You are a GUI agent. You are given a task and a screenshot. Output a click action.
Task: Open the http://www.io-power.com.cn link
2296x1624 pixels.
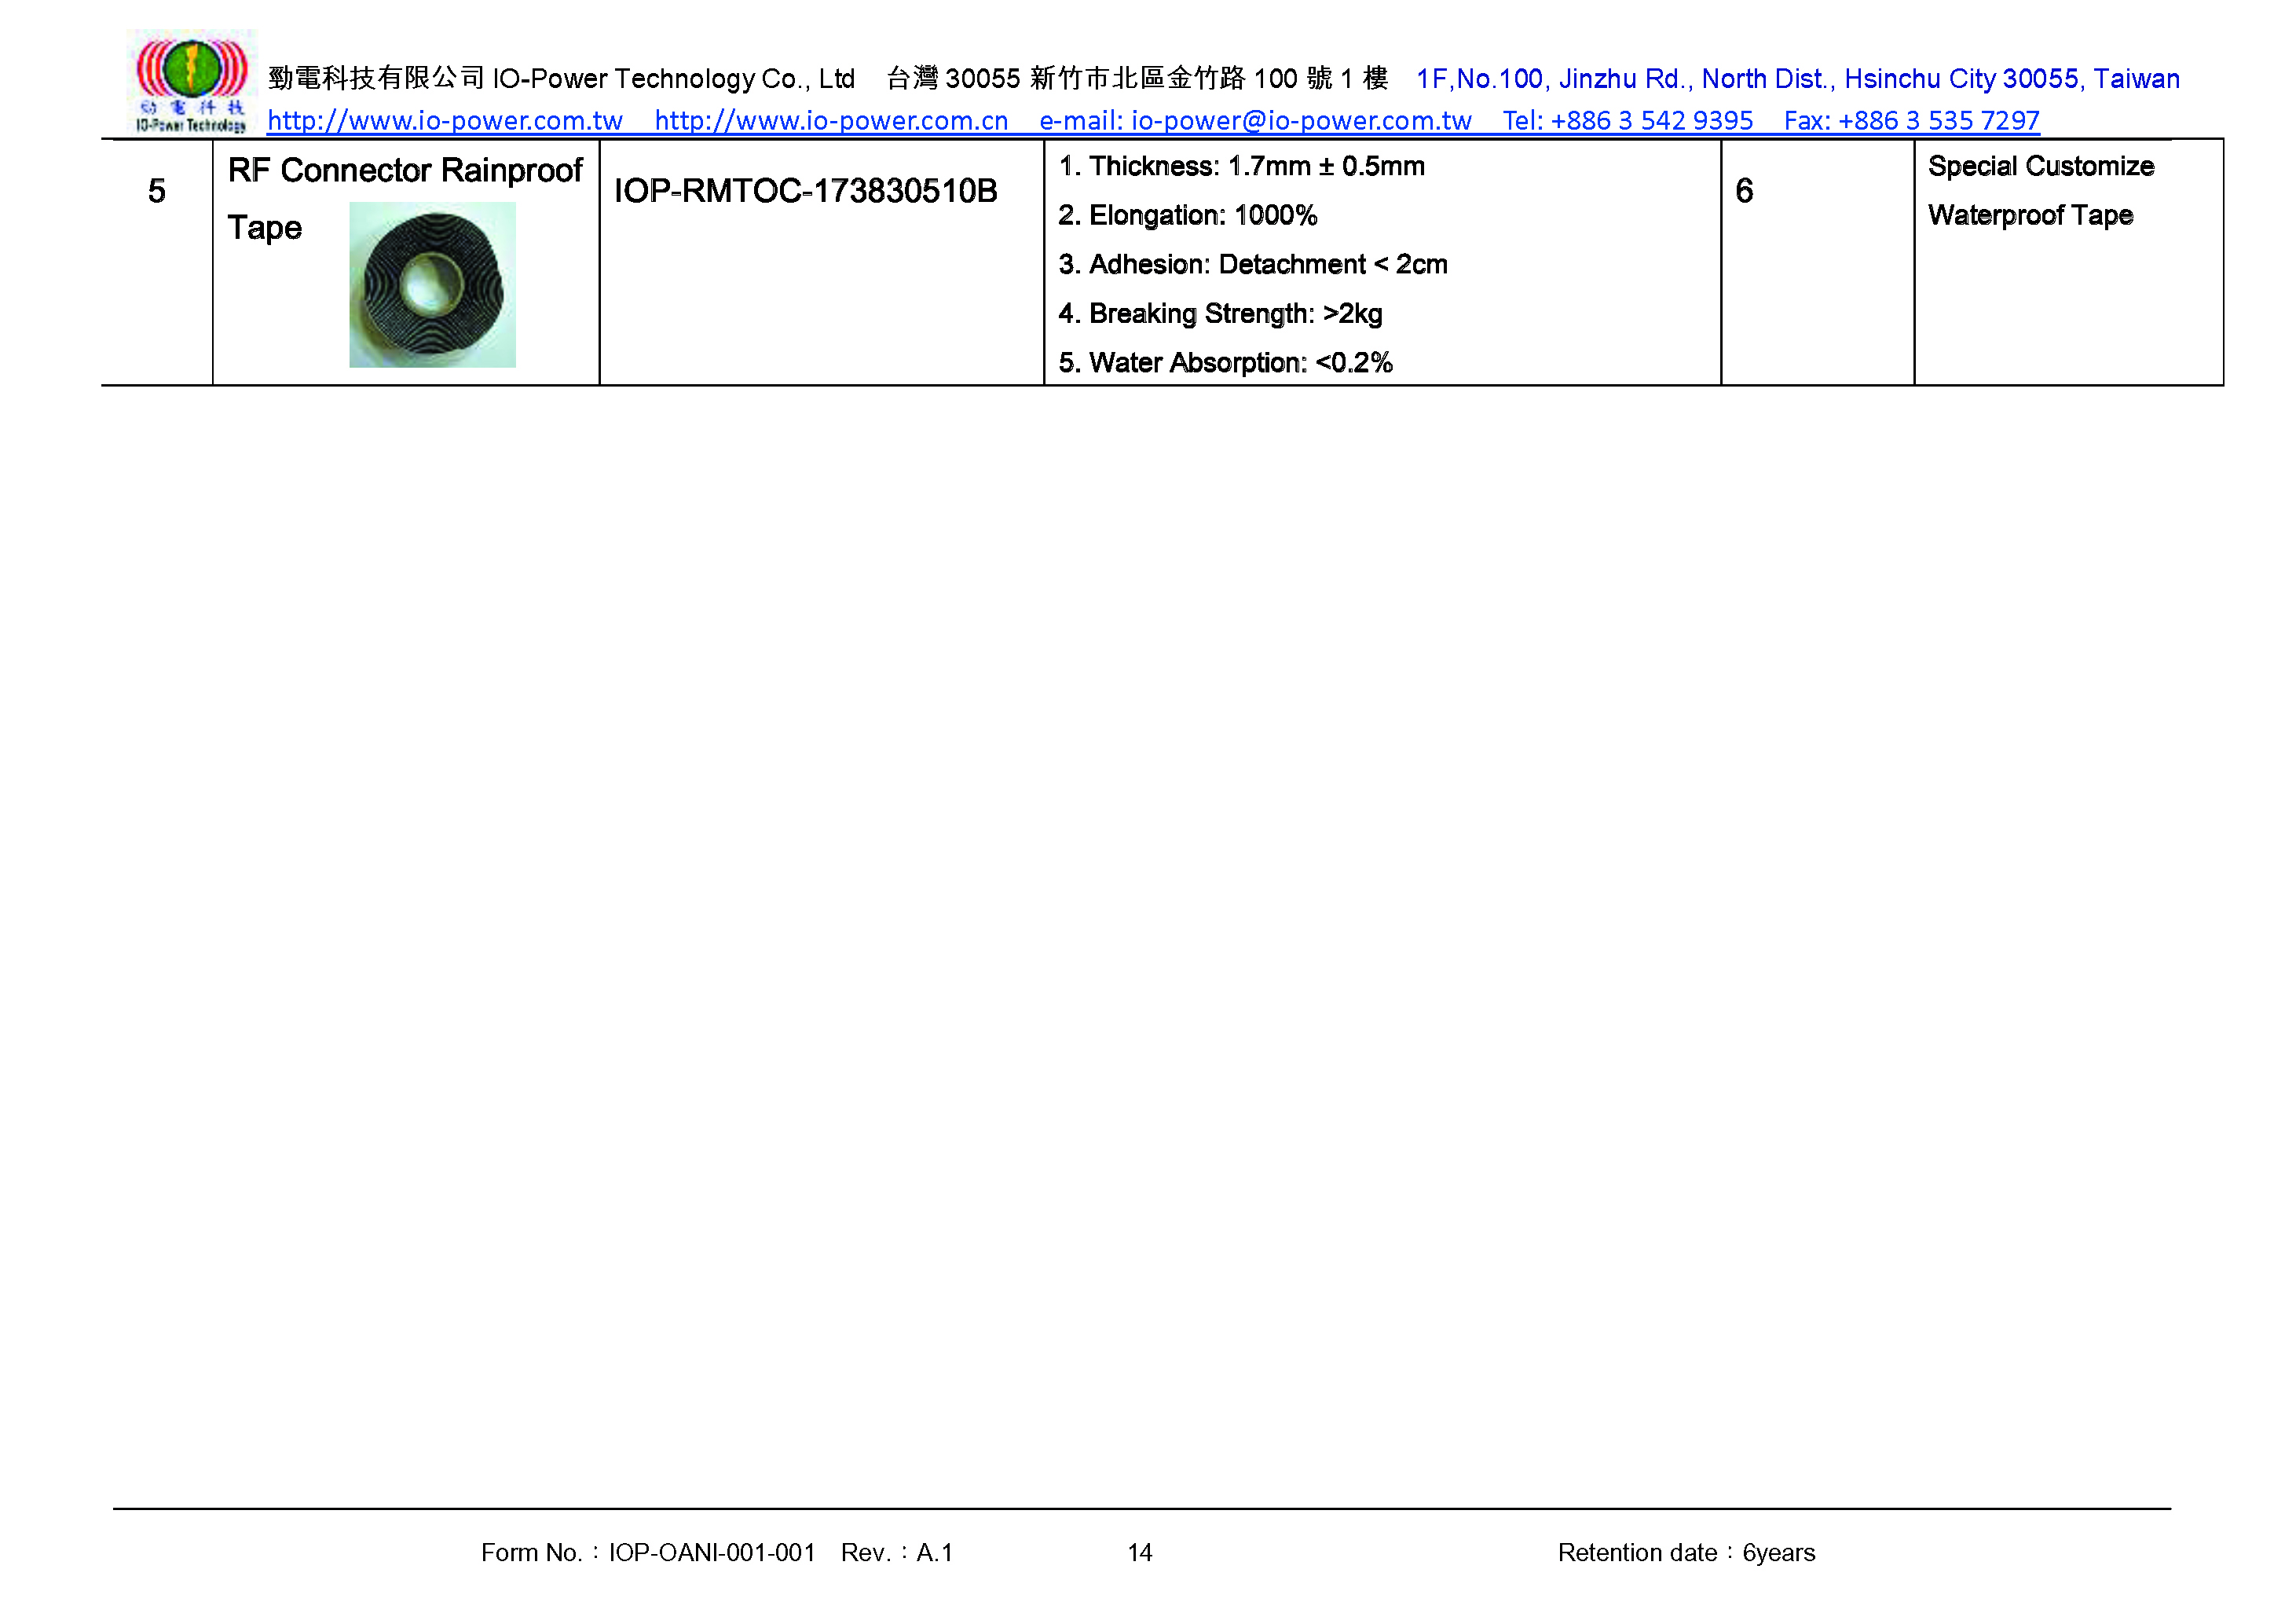coord(831,121)
